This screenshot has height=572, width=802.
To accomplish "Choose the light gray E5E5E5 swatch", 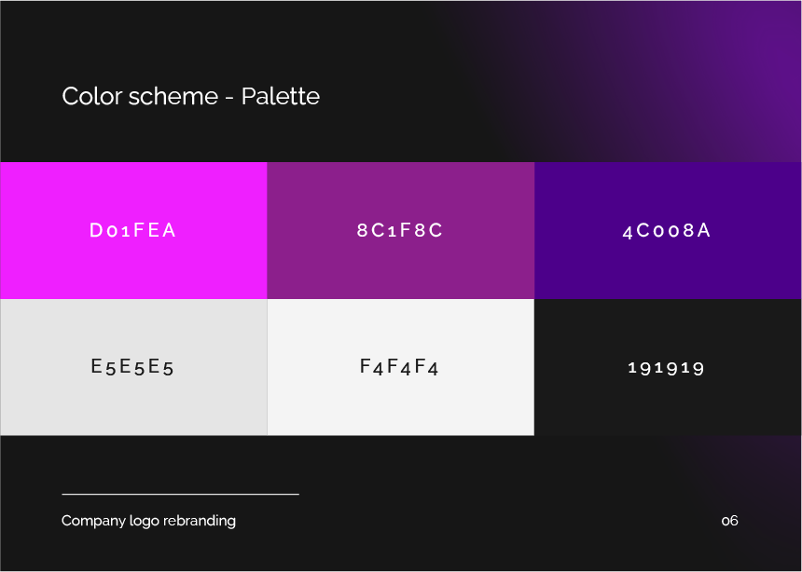I will point(133,367).
